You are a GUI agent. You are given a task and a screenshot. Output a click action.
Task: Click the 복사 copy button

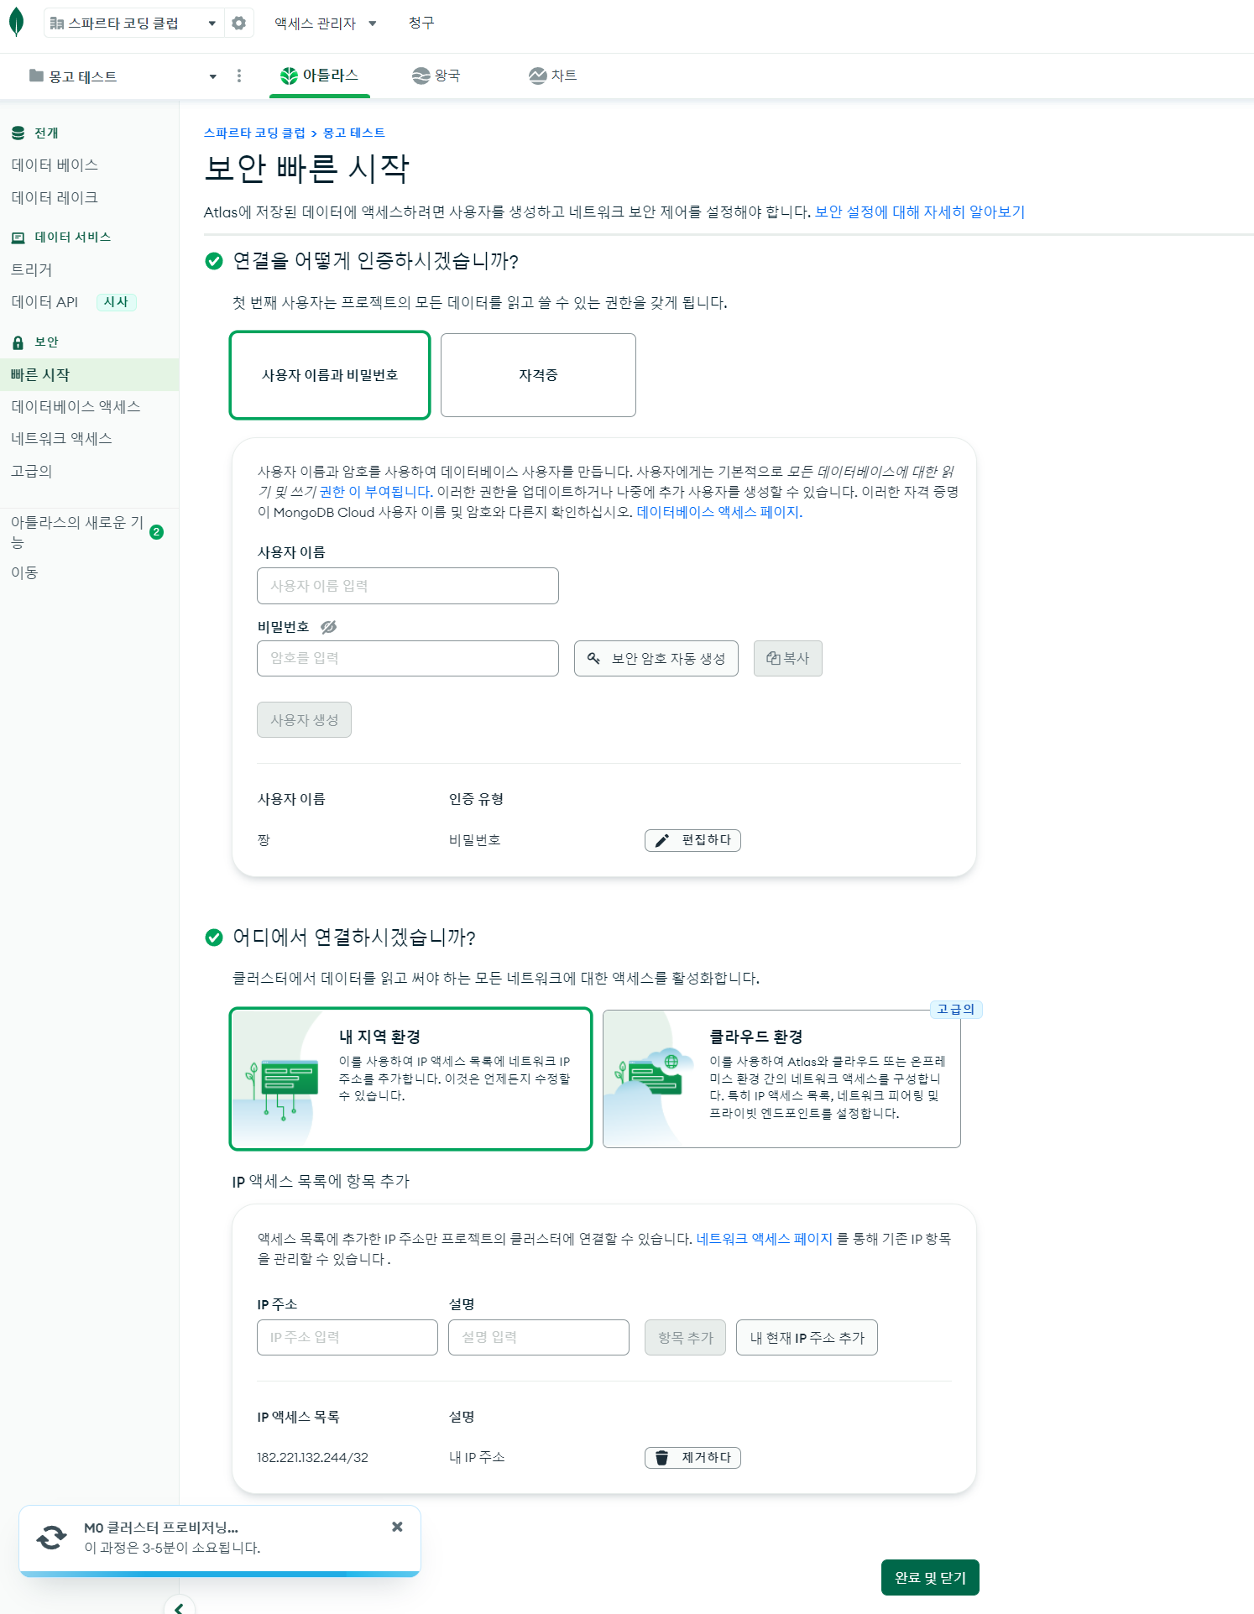(788, 659)
